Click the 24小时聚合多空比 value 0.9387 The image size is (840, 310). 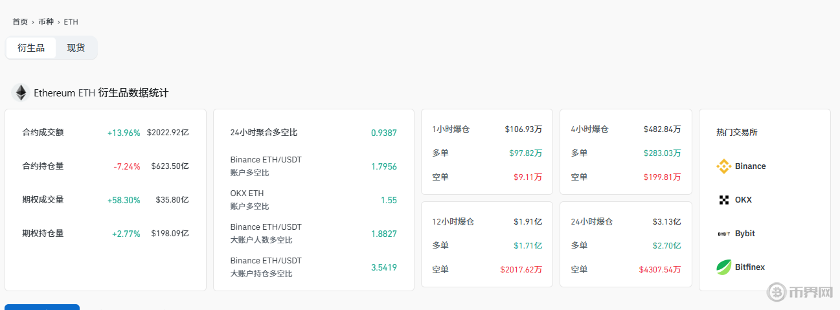383,133
